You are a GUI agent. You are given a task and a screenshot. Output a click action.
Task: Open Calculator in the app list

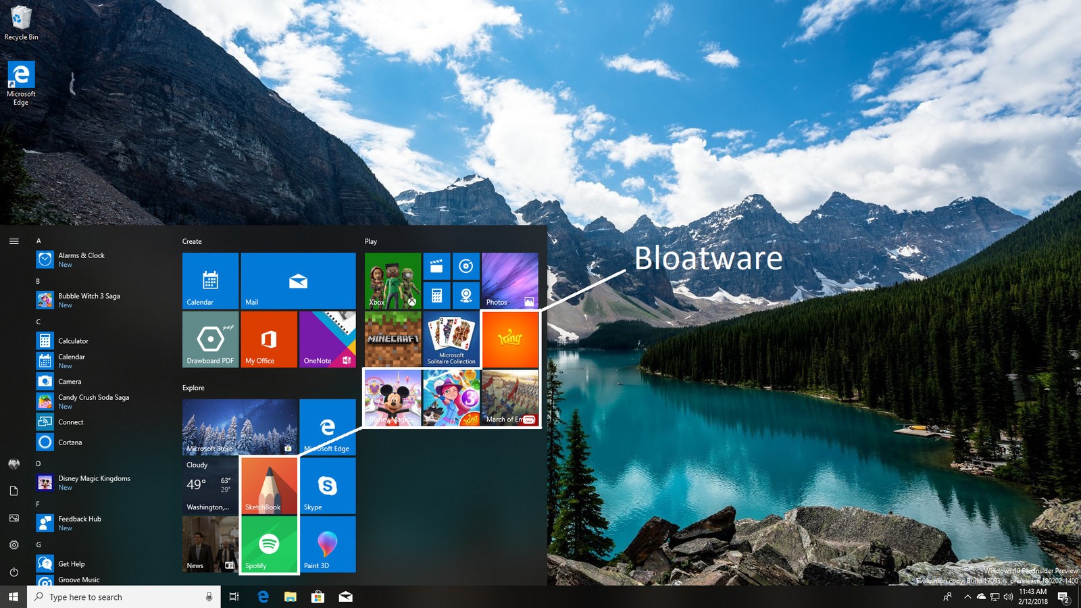[x=101, y=341]
